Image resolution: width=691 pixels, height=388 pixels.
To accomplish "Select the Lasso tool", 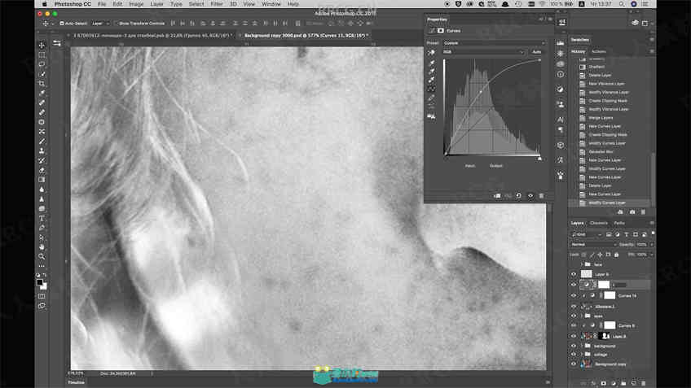I will [x=42, y=64].
